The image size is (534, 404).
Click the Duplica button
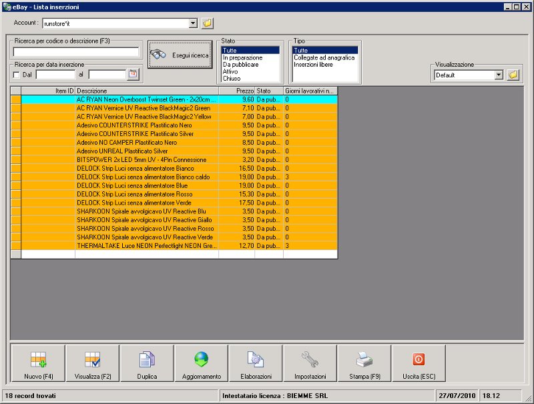pos(147,363)
